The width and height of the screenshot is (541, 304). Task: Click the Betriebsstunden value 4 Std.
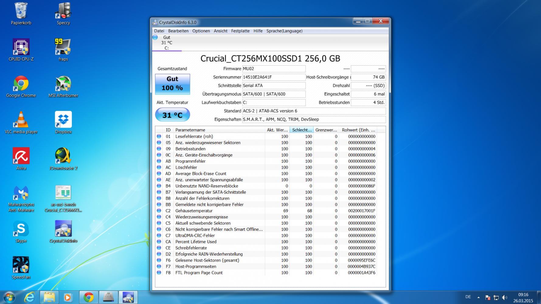[x=368, y=102]
